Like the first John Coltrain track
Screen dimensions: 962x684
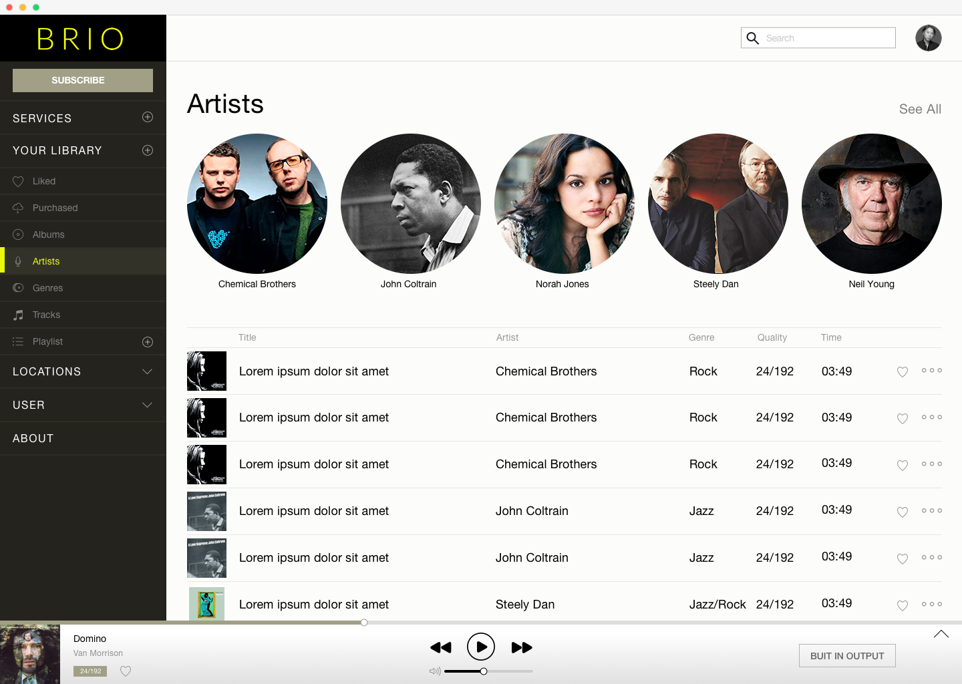click(902, 512)
